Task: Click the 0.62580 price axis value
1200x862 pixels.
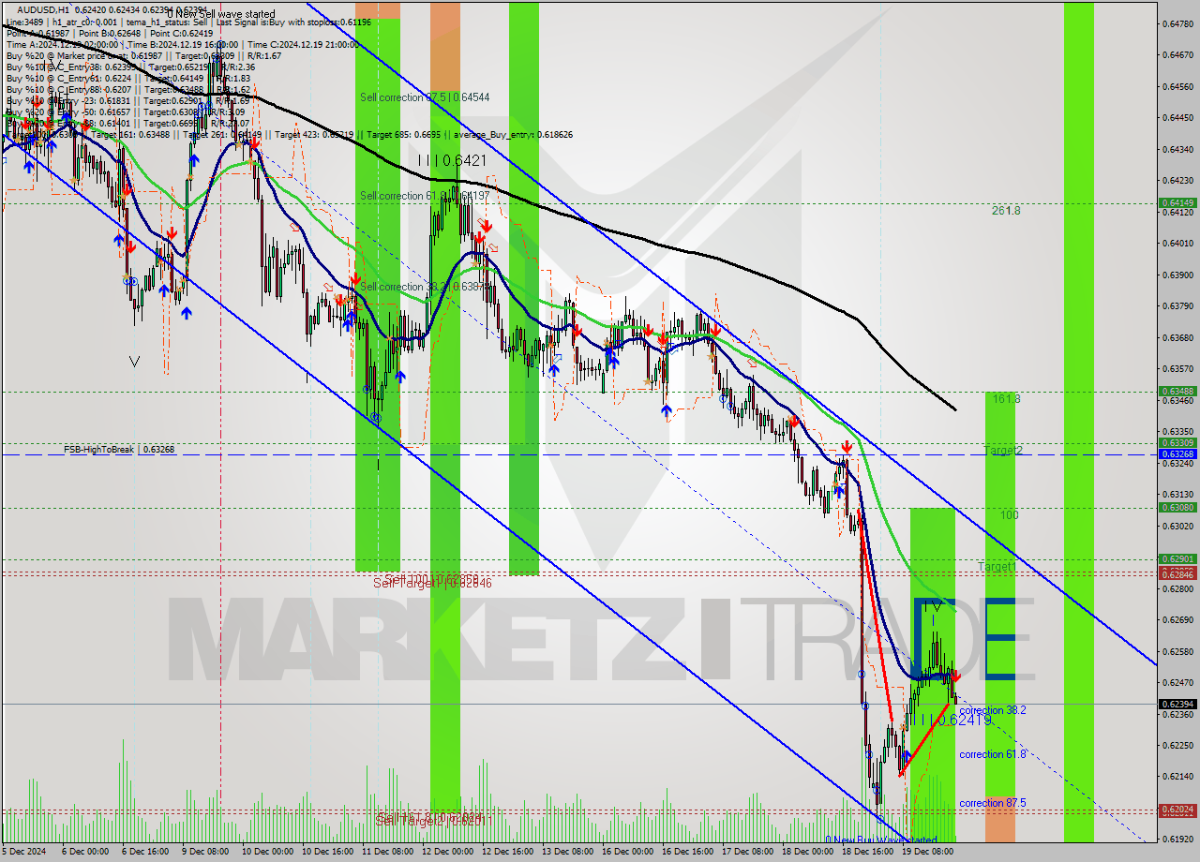Action: click(1177, 651)
